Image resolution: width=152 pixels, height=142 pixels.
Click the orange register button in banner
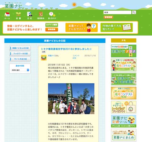pos(52,29)
